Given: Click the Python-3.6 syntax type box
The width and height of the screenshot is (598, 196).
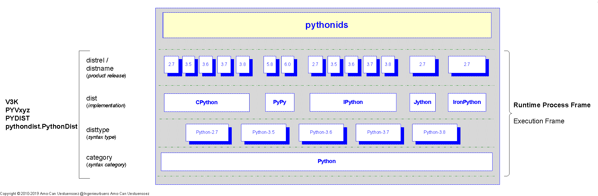Looking at the screenshot, I should tap(321, 132).
